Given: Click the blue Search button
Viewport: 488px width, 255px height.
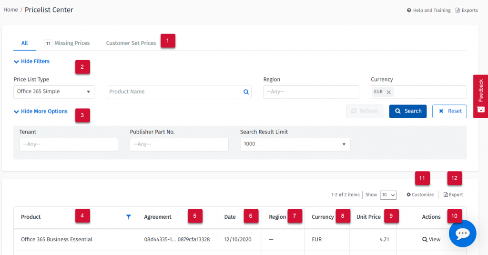Looking at the screenshot, I should click(408, 111).
